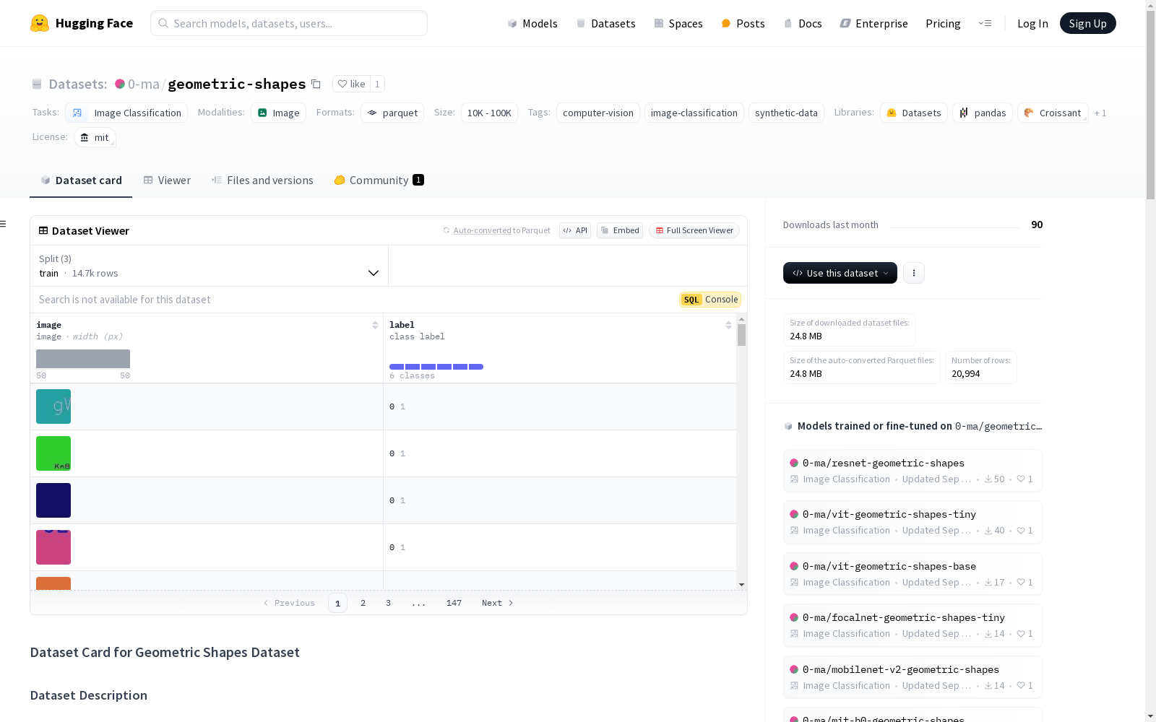Click the Image Classification task tag
Image resolution: width=1156 pixels, height=722 pixels.
click(x=126, y=113)
